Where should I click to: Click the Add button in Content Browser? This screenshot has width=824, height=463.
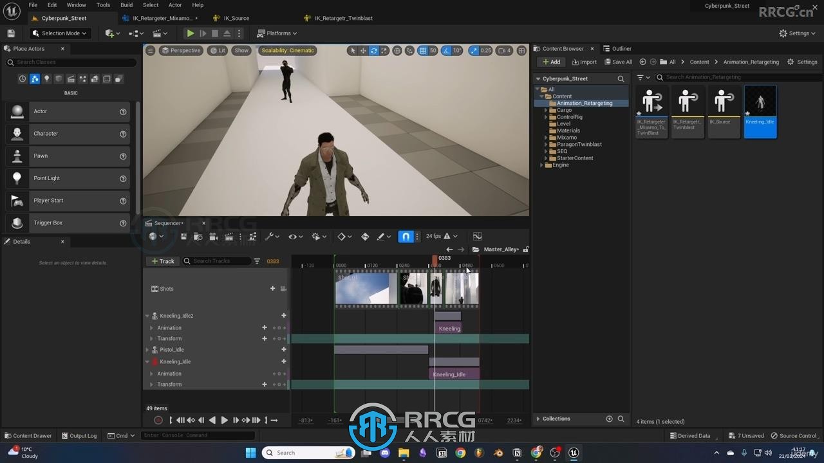tap(551, 62)
